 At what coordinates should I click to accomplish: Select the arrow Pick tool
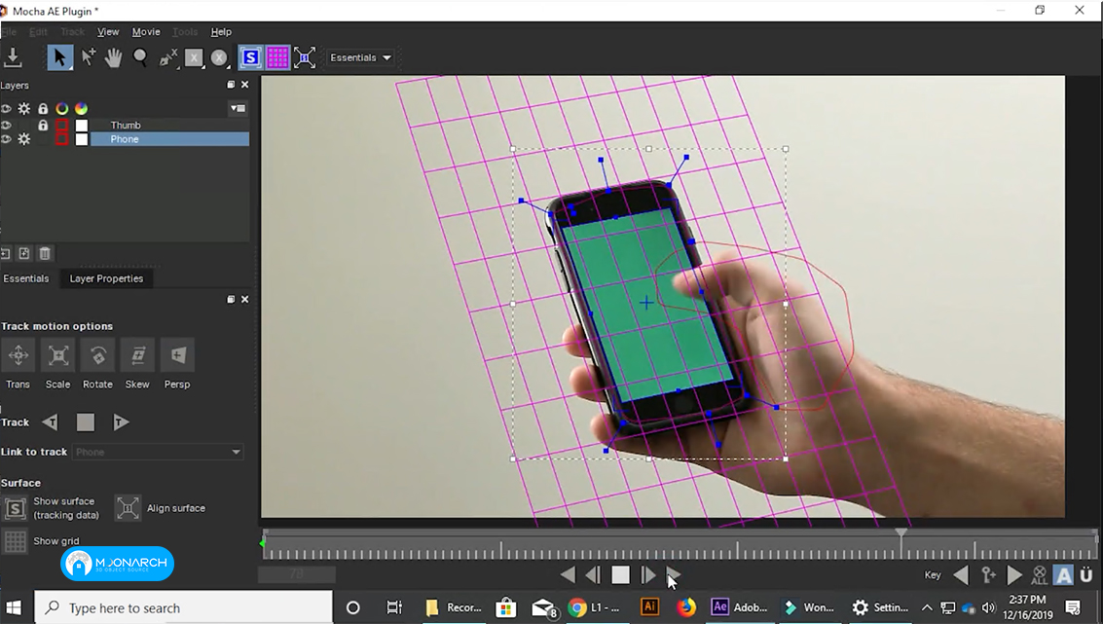point(59,57)
